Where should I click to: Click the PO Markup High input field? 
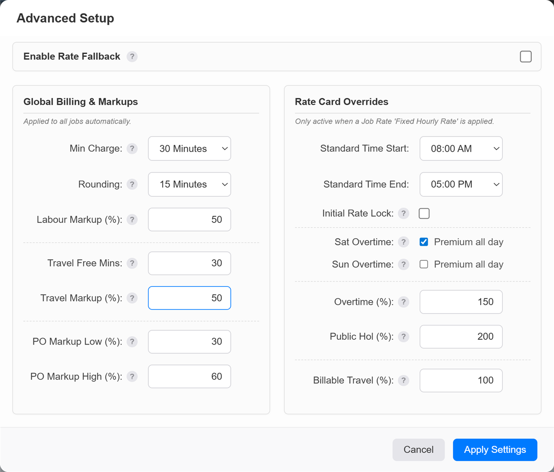[x=190, y=377]
